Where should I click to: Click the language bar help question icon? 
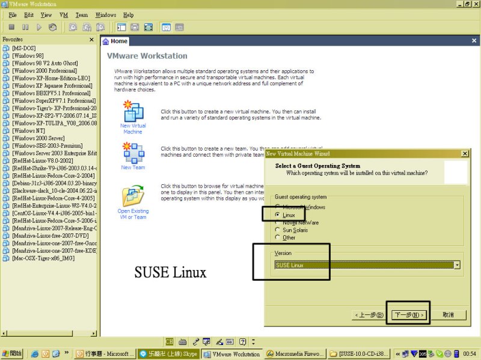pyautogui.click(x=243, y=341)
